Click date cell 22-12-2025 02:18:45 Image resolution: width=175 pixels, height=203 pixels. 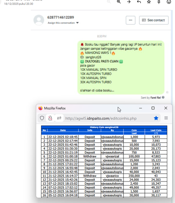point(63,137)
